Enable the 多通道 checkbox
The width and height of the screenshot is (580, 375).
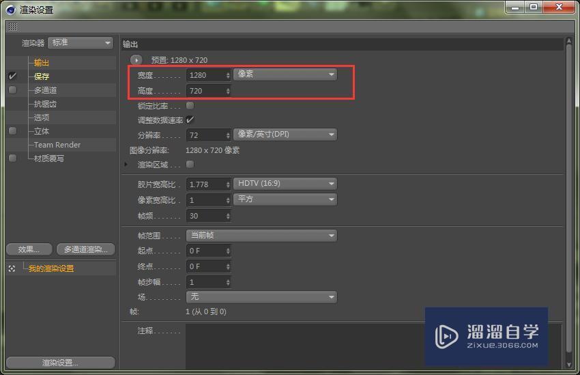click(x=12, y=89)
